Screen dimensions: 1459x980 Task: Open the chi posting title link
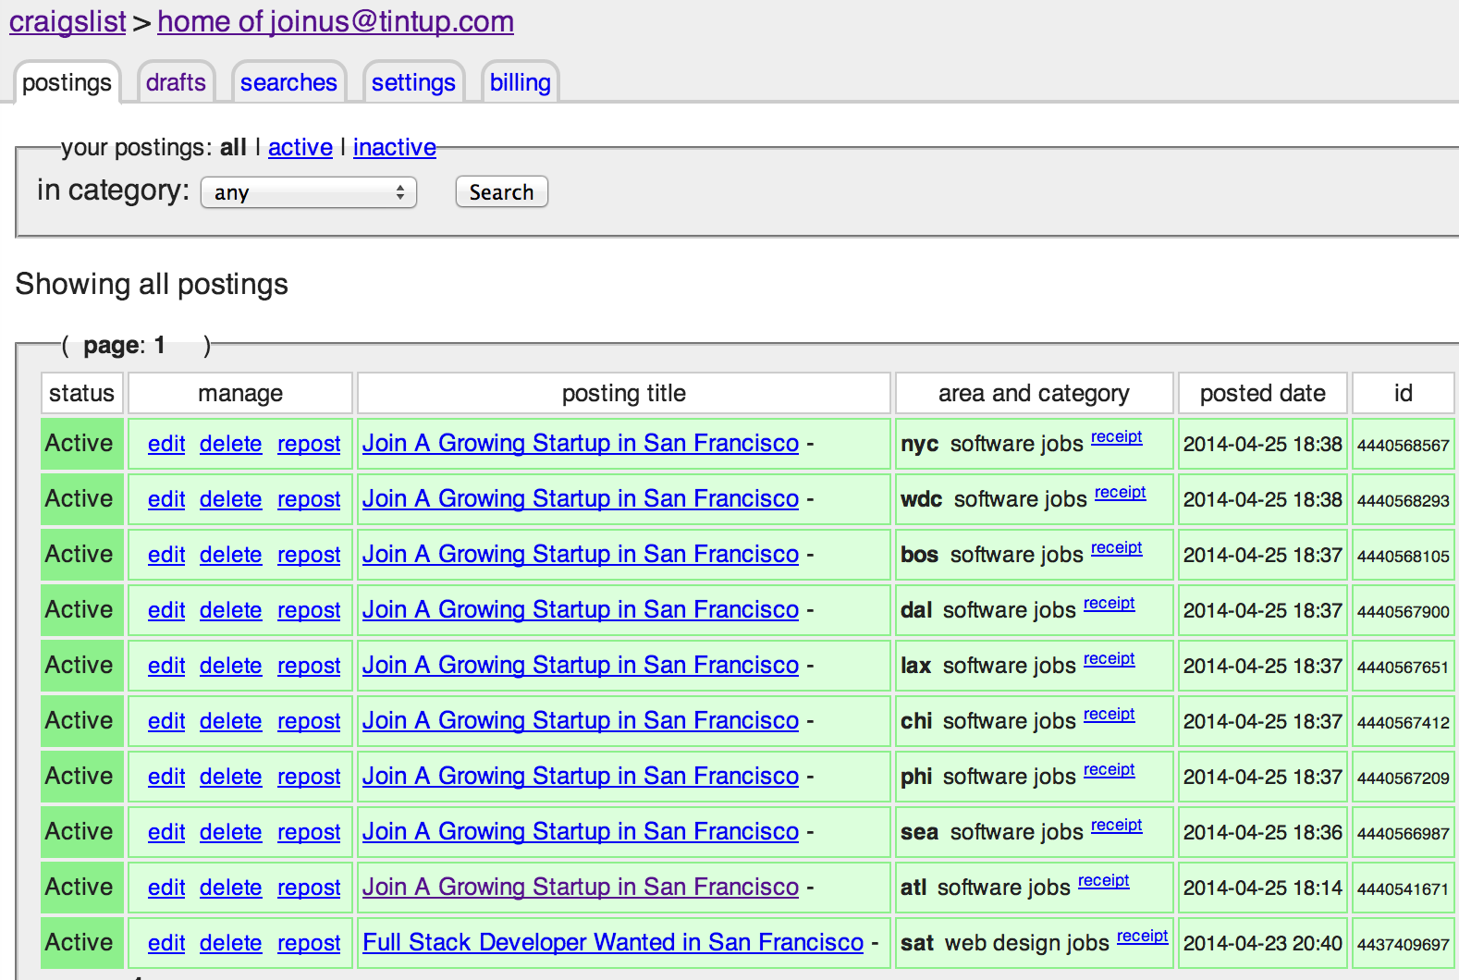pos(581,720)
